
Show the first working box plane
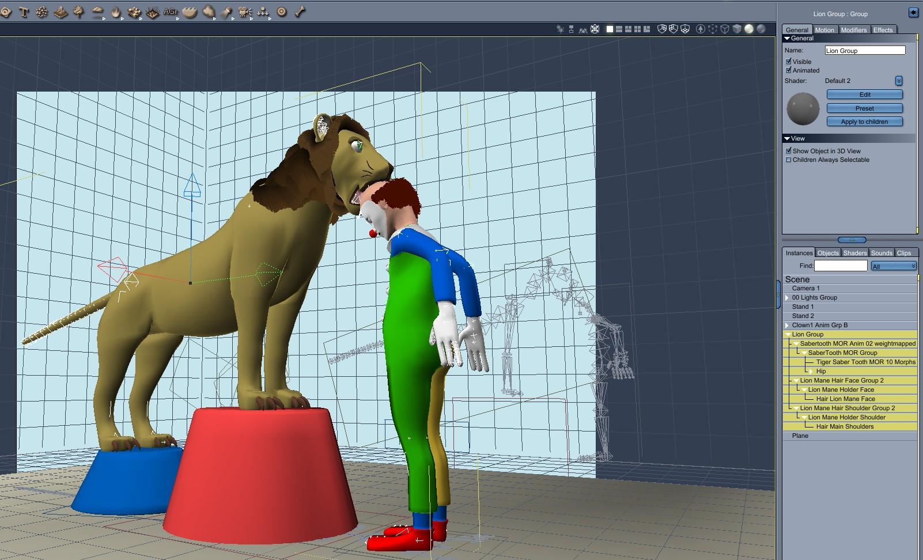click(662, 29)
